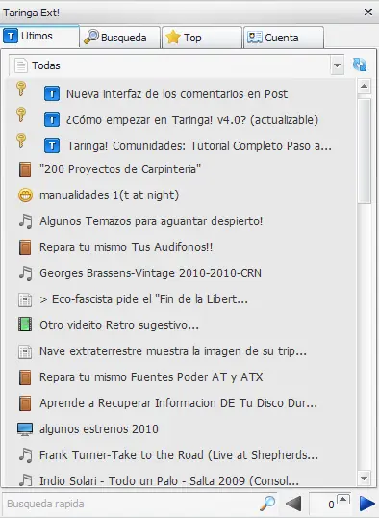Click music note icon beside Georges Brassens

tap(25, 273)
